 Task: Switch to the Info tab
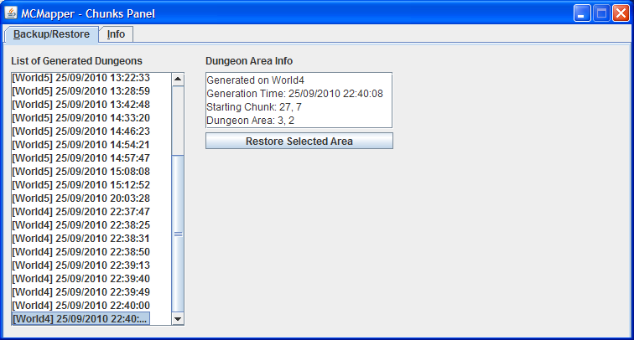coord(116,34)
